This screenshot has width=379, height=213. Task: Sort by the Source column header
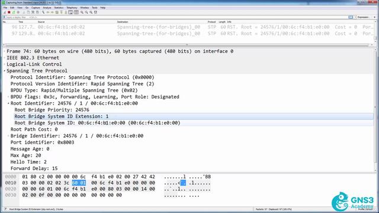(x=41, y=22)
